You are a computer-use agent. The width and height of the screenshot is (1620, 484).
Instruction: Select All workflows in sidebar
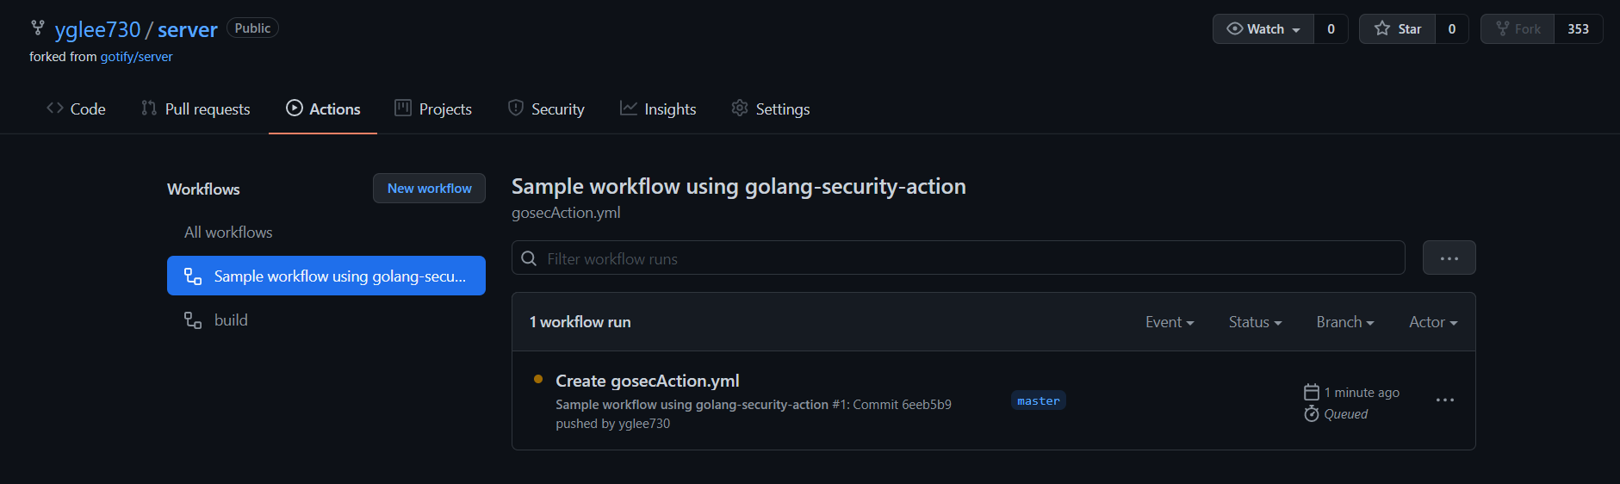228,233
